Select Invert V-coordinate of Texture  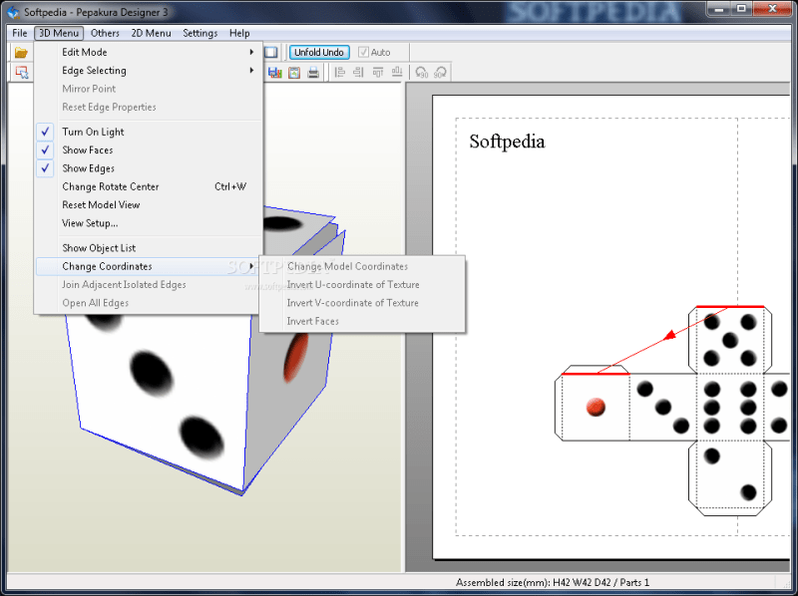point(362,303)
